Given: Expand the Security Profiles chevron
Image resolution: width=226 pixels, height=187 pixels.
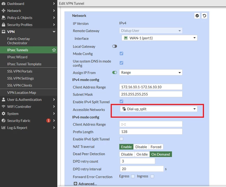Looking at the screenshot, I should 54,25.
